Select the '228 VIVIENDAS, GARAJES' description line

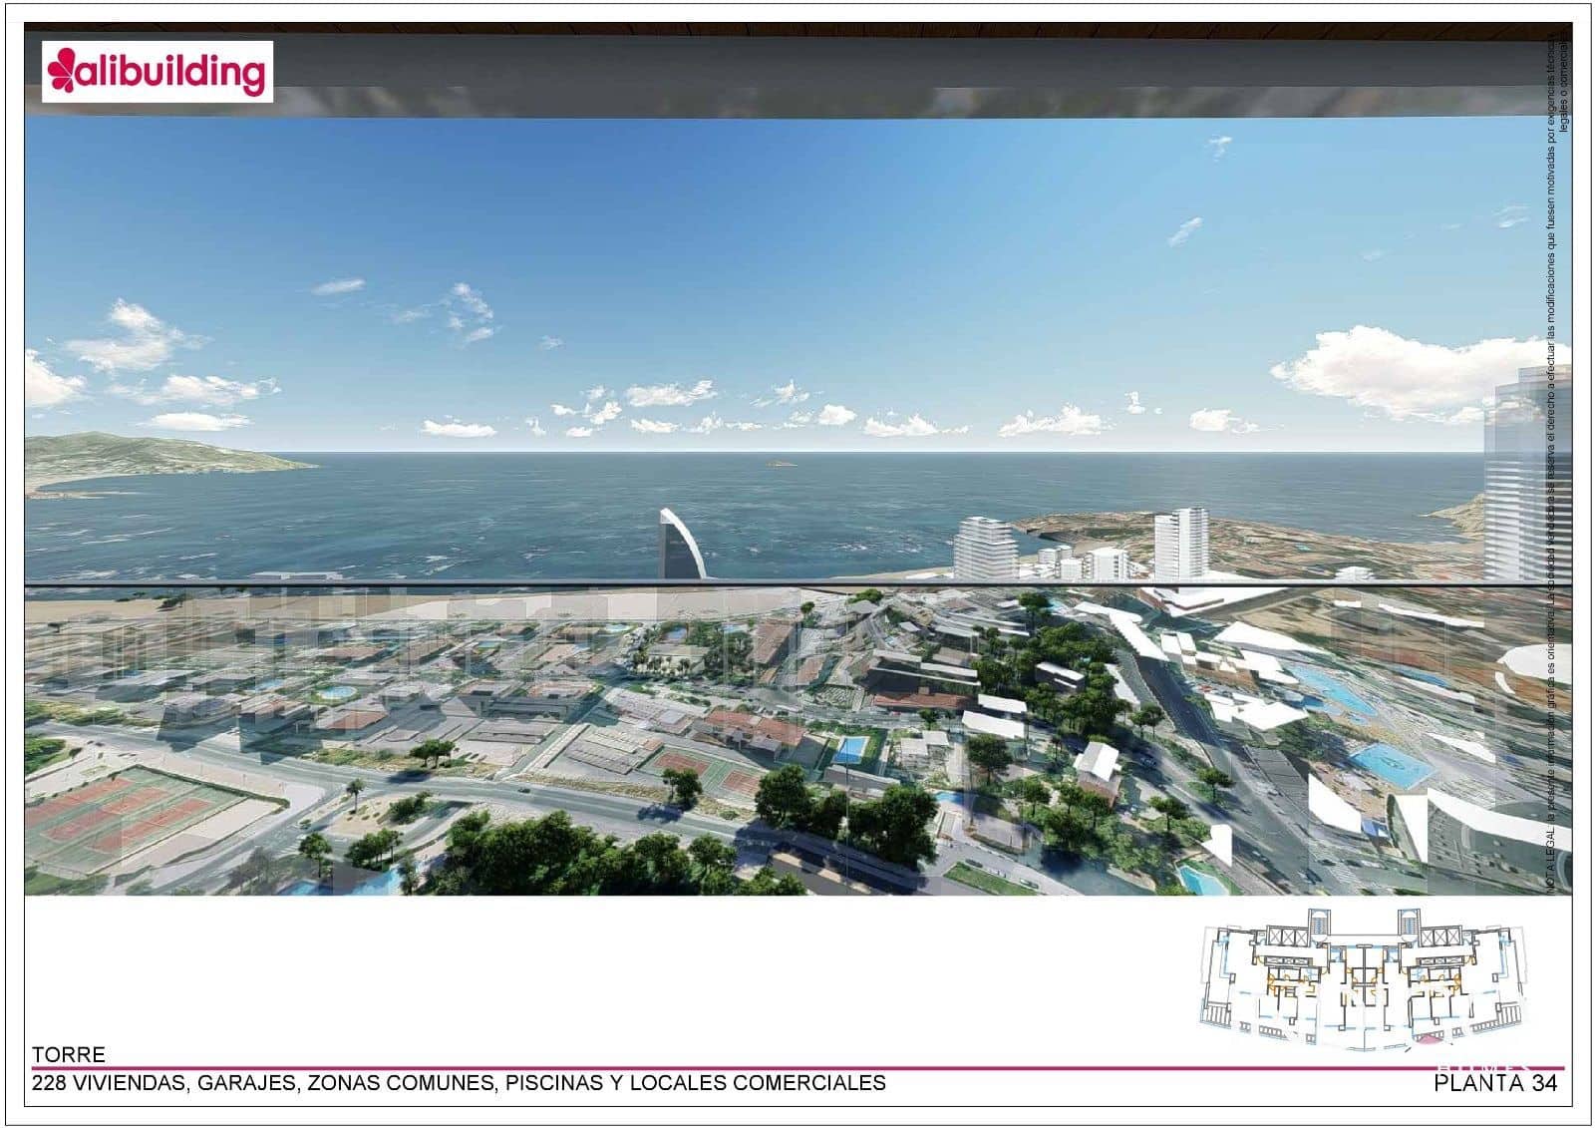pyautogui.click(x=459, y=1083)
